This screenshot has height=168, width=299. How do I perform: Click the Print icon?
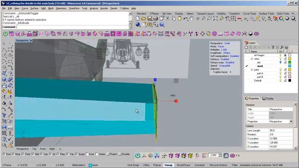click(156, 19)
